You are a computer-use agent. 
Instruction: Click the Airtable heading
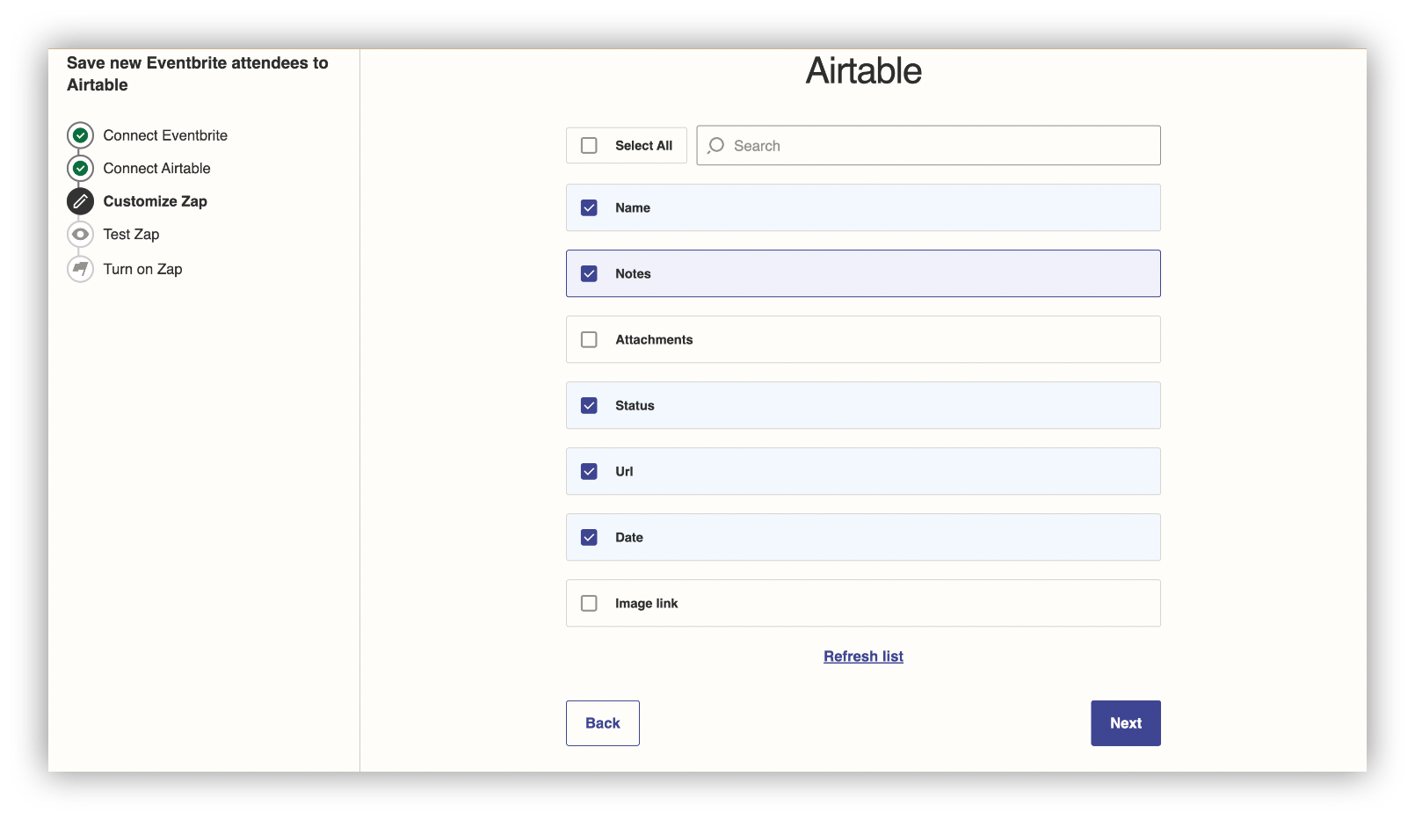pos(864,71)
